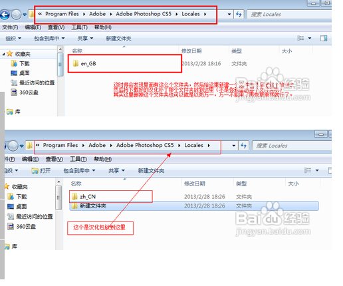Open 最近访问的位置 in the bottom window sidebar
The width and height of the screenshot is (343, 286).
[x=30, y=216]
